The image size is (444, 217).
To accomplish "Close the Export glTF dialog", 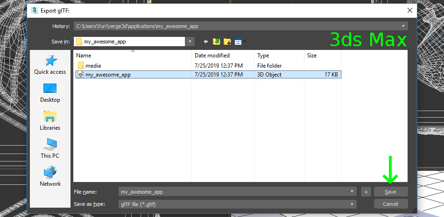I will pyautogui.click(x=410, y=10).
